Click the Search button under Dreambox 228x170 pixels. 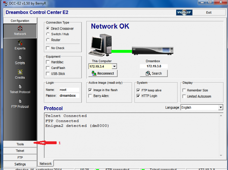pos(154,73)
